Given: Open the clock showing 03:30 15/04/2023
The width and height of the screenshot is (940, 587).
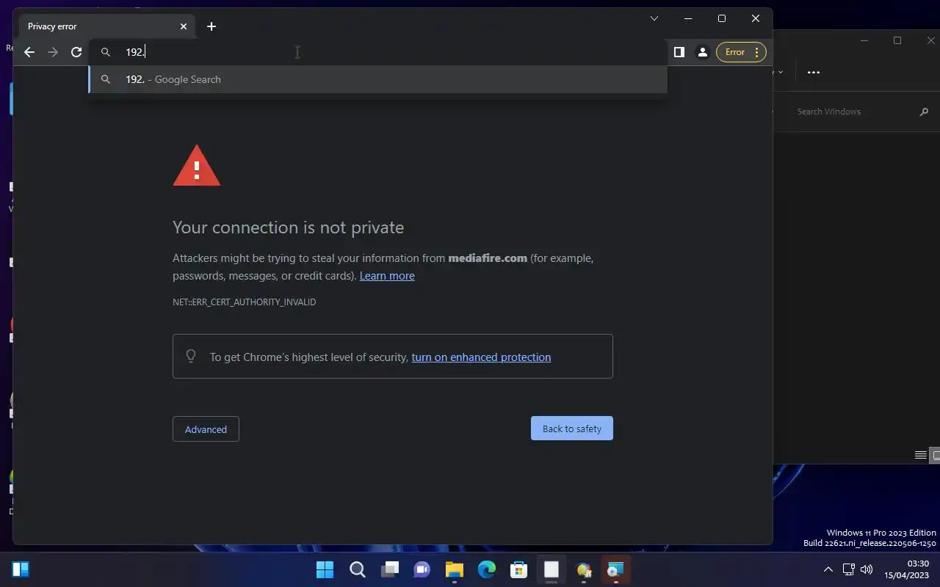Looking at the screenshot, I should tap(907, 569).
